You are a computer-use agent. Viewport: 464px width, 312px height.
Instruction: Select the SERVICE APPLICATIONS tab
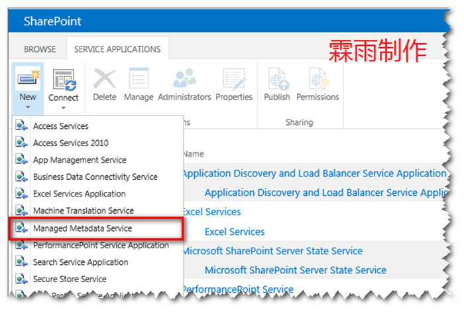[x=117, y=49]
